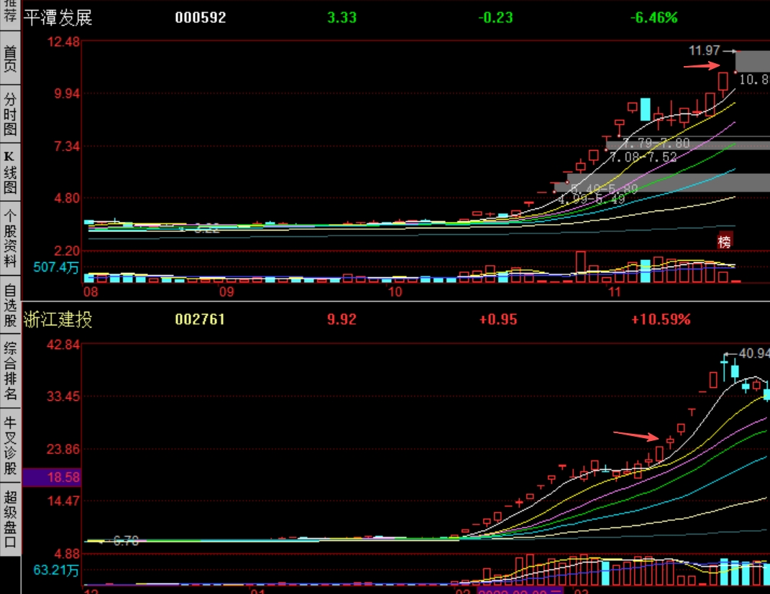This screenshot has width=770, height=594.
Task: Click the stock code 000592
Action: (201, 18)
